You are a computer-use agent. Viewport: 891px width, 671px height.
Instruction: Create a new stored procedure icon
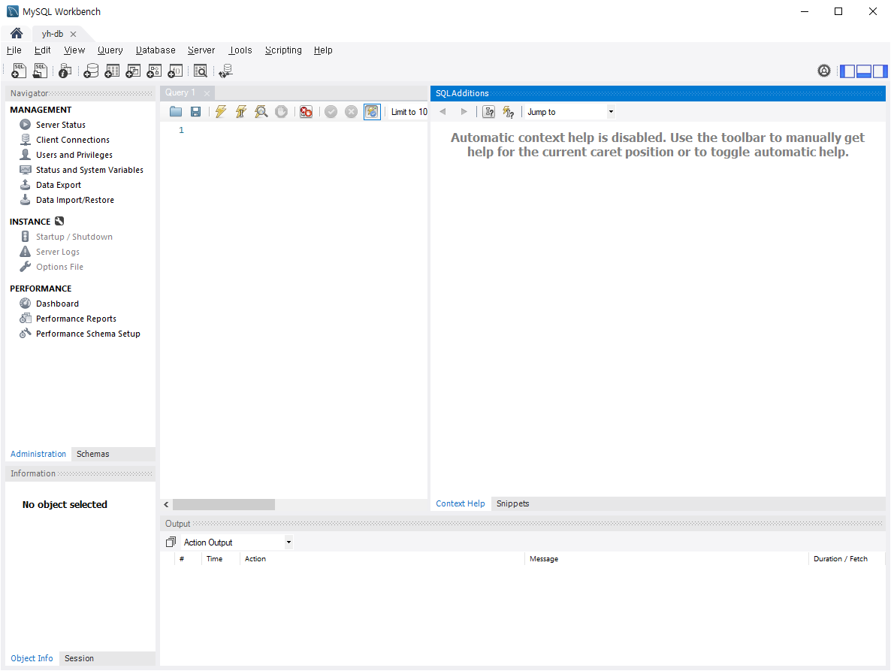tap(154, 71)
